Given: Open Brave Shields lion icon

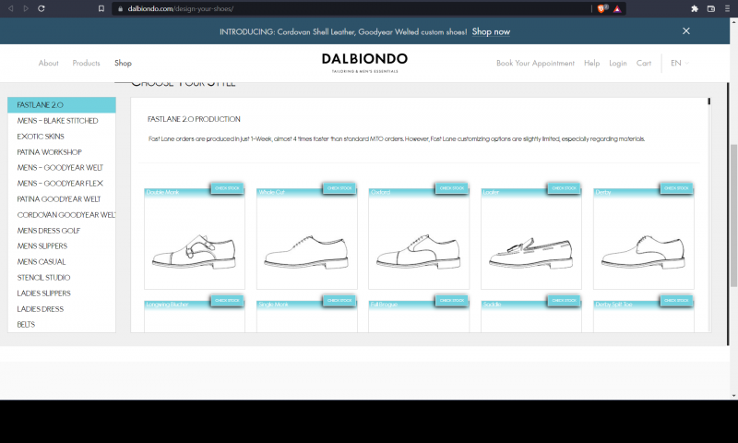Looking at the screenshot, I should tap(601, 8).
